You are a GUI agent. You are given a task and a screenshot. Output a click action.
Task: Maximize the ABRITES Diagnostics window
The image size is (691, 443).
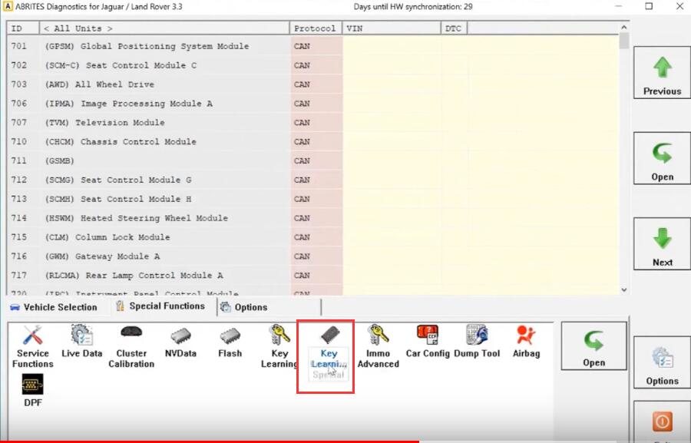649,6
